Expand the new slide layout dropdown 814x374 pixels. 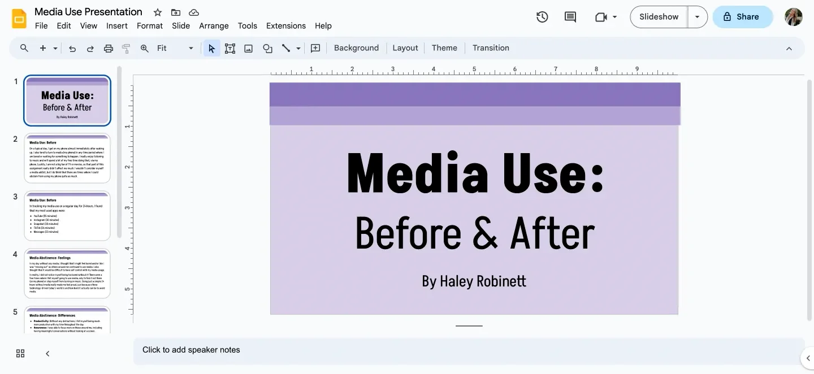point(55,49)
